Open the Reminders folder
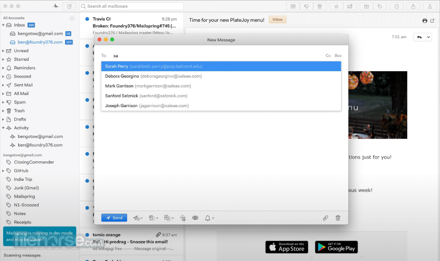Image resolution: width=440 pixels, height=261 pixels. coord(25,68)
